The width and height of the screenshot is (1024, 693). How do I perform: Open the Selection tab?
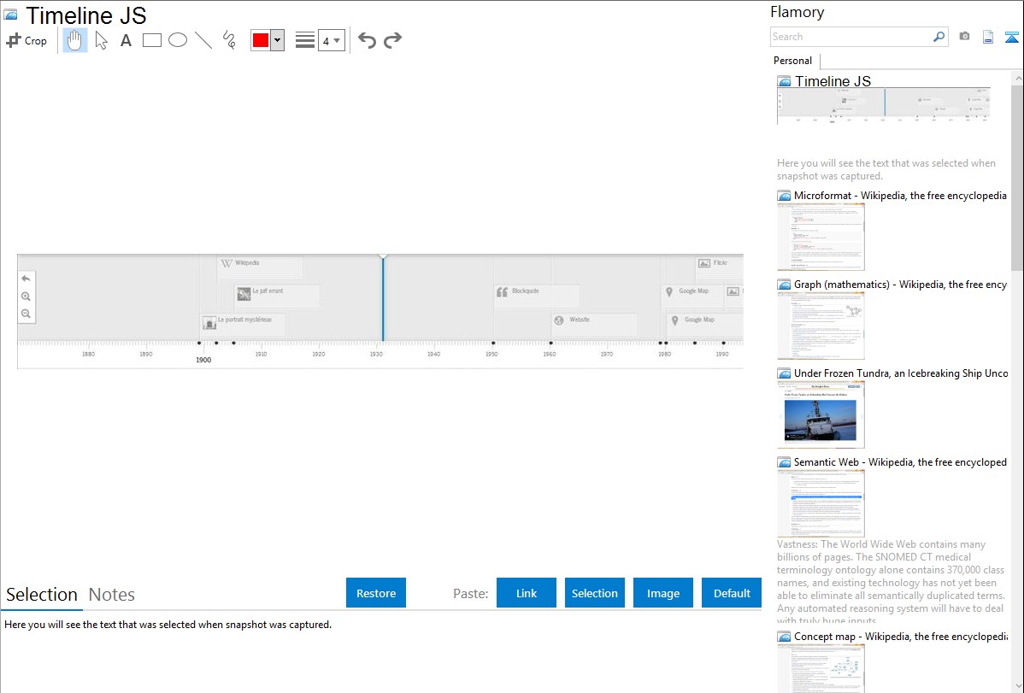pyautogui.click(x=42, y=595)
